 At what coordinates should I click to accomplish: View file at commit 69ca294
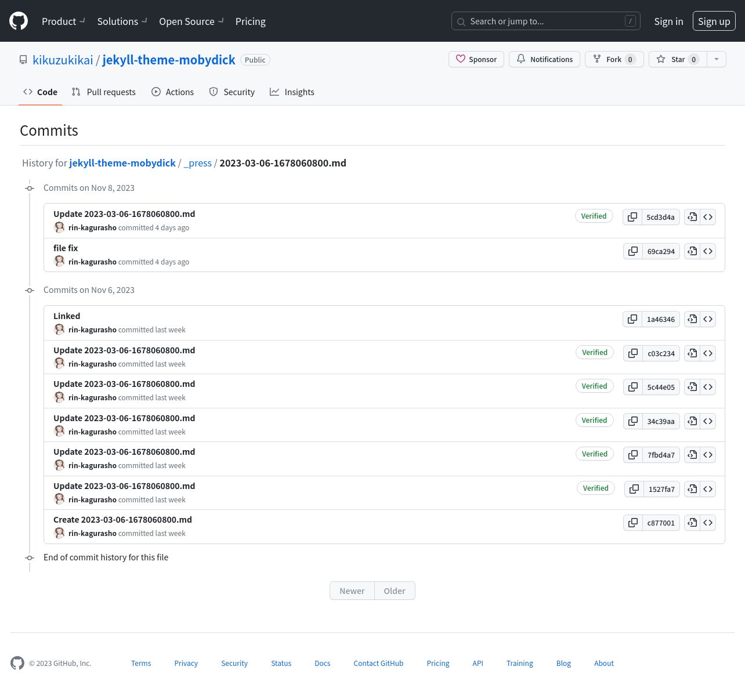(x=692, y=251)
